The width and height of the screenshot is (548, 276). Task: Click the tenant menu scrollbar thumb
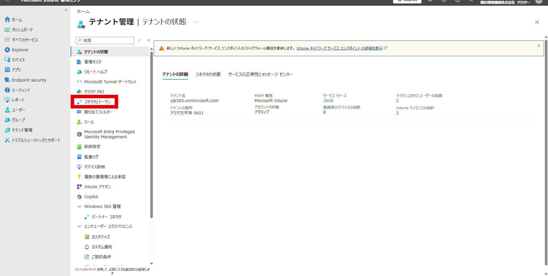151,135
